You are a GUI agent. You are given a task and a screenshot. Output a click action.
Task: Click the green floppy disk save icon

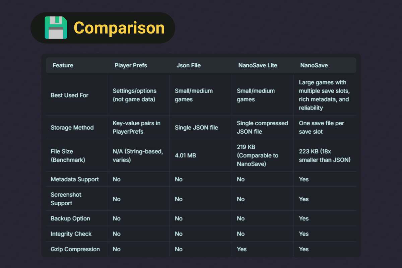click(x=56, y=28)
